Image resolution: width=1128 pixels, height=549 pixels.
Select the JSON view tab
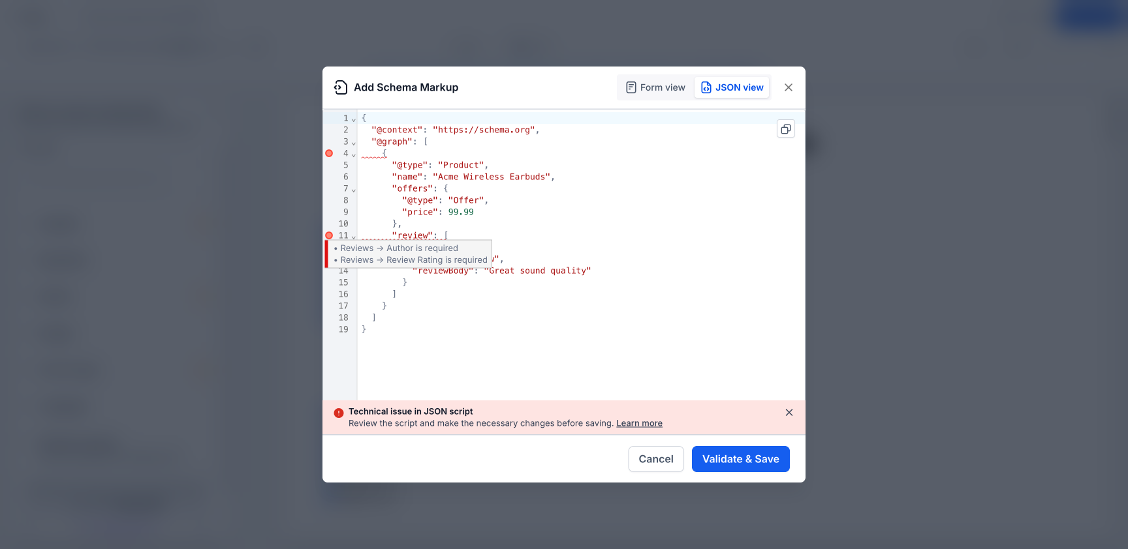(x=732, y=87)
